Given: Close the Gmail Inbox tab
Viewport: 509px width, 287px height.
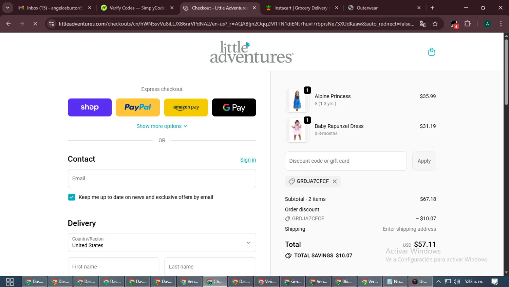Looking at the screenshot, I should [90, 8].
